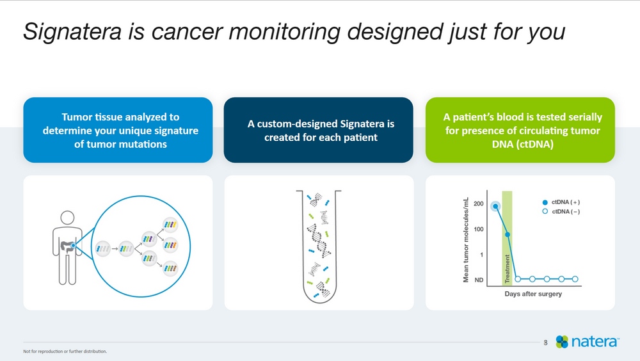Click the 'Days after surgery' axis label
The height and width of the screenshot is (361, 640).
pos(533,294)
